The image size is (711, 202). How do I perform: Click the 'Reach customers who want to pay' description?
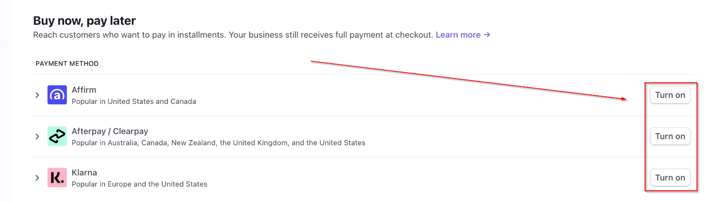click(233, 35)
